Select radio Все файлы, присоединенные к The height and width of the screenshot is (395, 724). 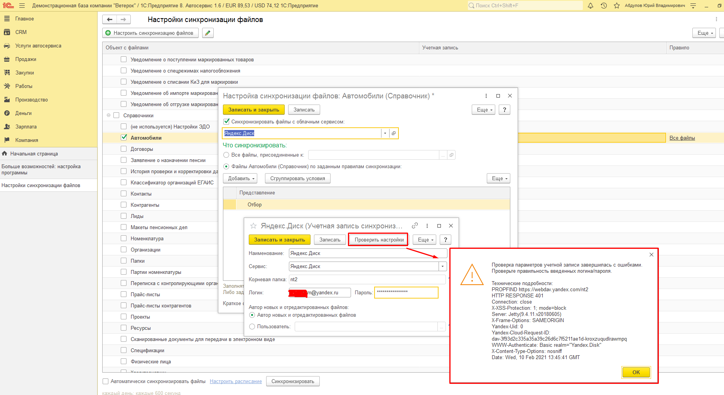(x=226, y=155)
